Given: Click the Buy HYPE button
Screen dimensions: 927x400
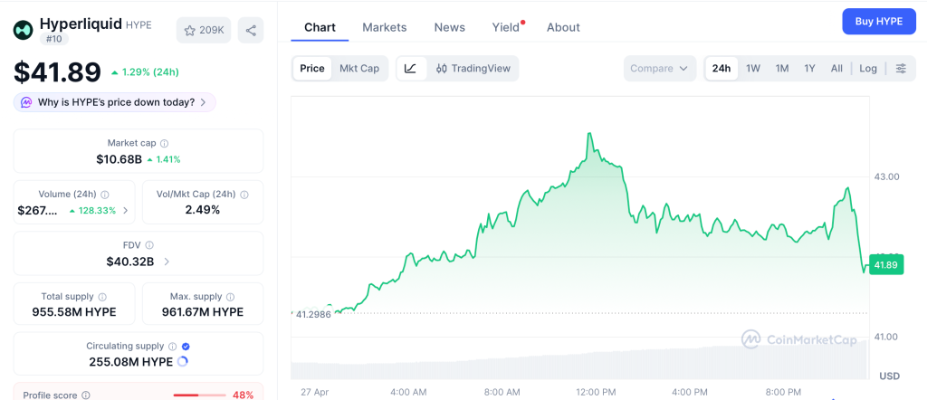Looking at the screenshot, I should [878, 22].
